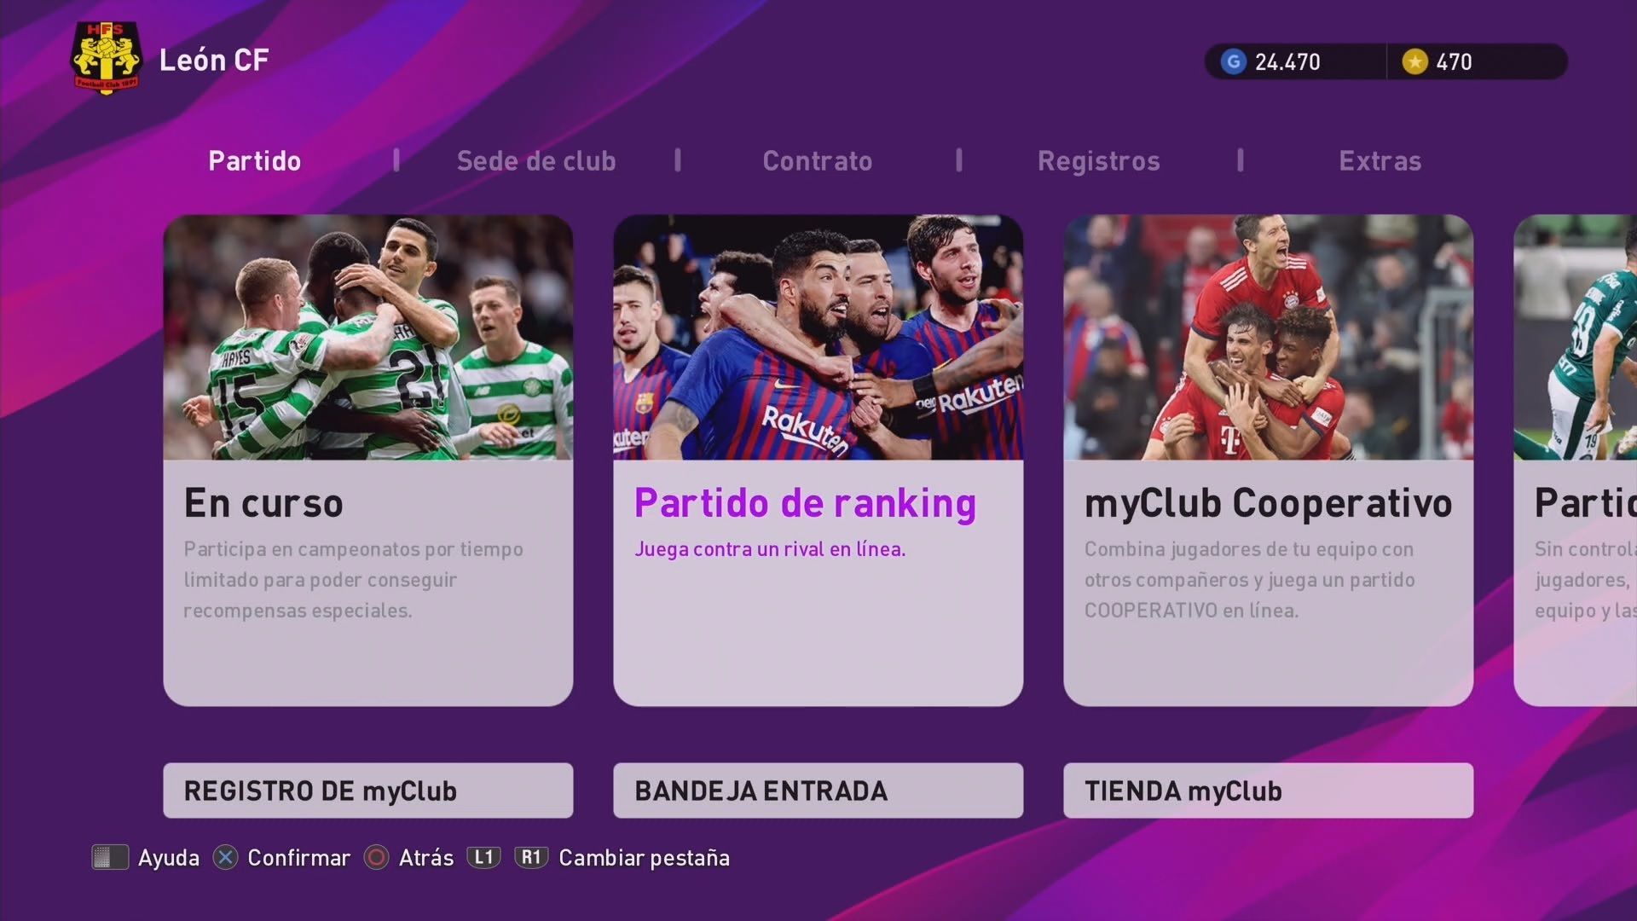Image resolution: width=1637 pixels, height=921 pixels.
Task: Open the myClub Cooperativo card
Action: tap(1269, 460)
